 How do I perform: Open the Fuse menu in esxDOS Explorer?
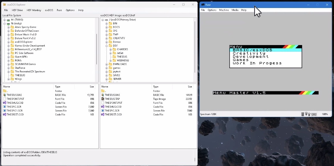pyautogui.click(x=59, y=10)
